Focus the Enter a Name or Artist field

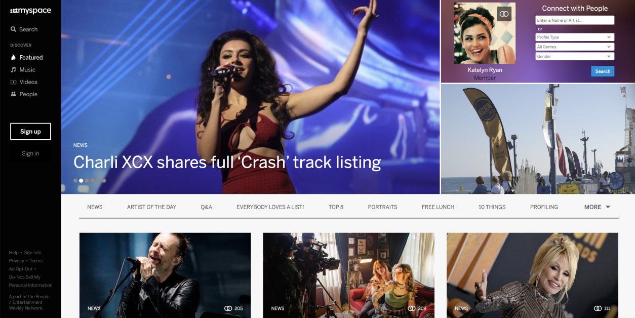[575, 20]
